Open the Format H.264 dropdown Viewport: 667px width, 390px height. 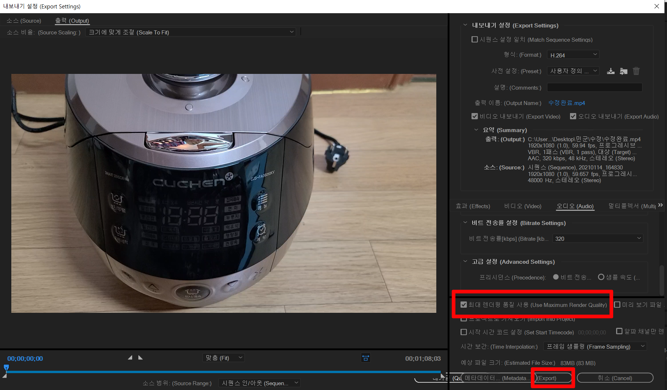(573, 55)
